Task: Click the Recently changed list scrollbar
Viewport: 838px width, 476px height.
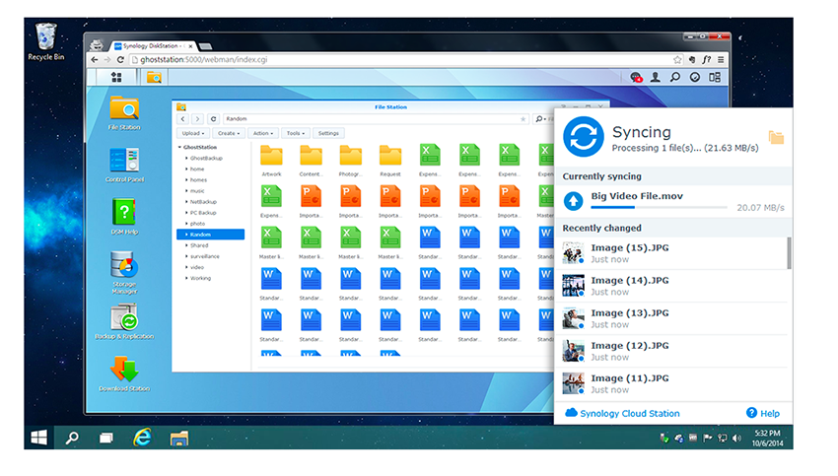Action: coord(789,253)
